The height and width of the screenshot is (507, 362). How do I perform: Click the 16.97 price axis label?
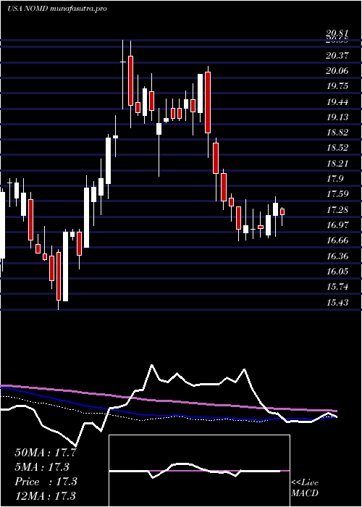(x=337, y=225)
